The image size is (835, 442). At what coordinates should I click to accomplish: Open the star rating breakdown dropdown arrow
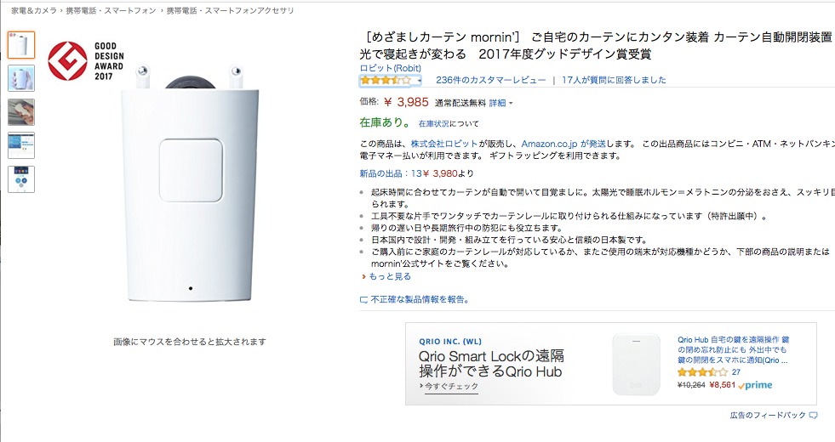419,81
